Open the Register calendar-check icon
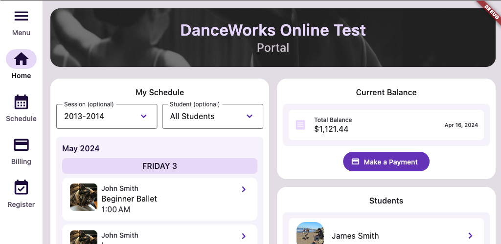The height and width of the screenshot is (244, 501). 21,187
